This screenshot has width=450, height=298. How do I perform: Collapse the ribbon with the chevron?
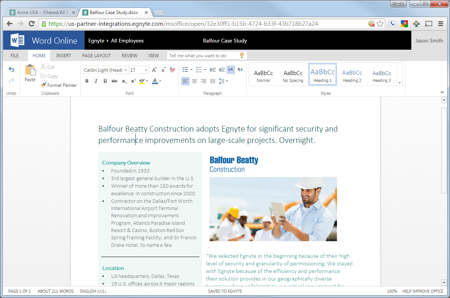click(442, 93)
